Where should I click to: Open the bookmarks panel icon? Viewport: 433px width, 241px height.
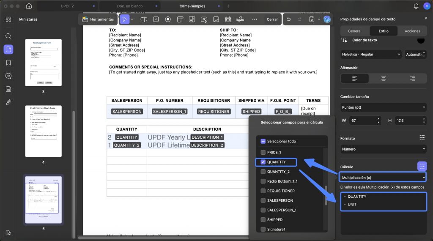pyautogui.click(x=8, y=63)
